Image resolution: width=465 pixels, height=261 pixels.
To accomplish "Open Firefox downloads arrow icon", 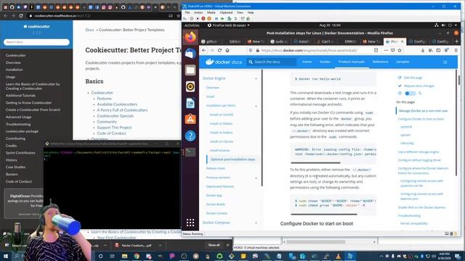I will 423,50.
